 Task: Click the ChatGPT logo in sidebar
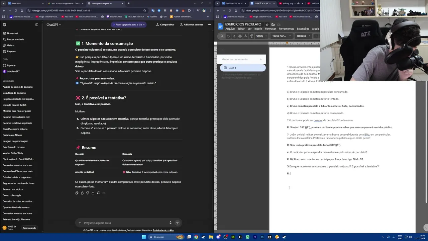4,24
